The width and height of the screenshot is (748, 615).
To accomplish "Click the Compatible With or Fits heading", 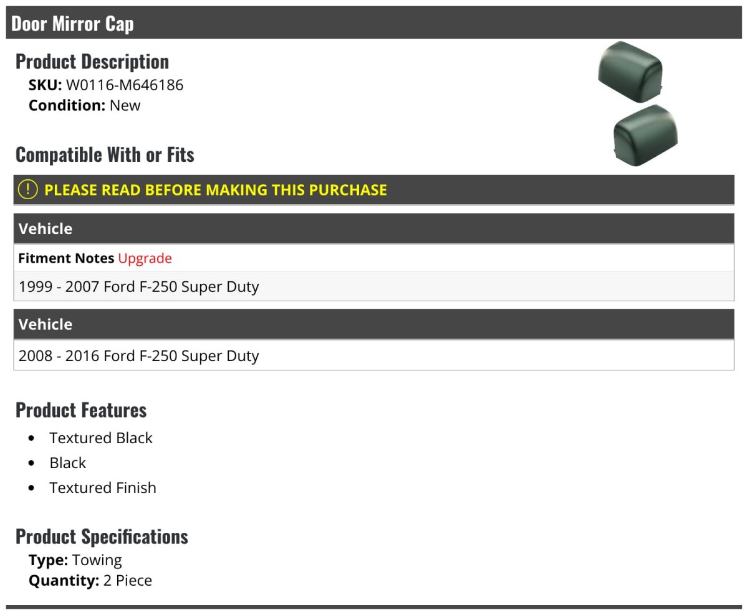I will (x=105, y=154).
